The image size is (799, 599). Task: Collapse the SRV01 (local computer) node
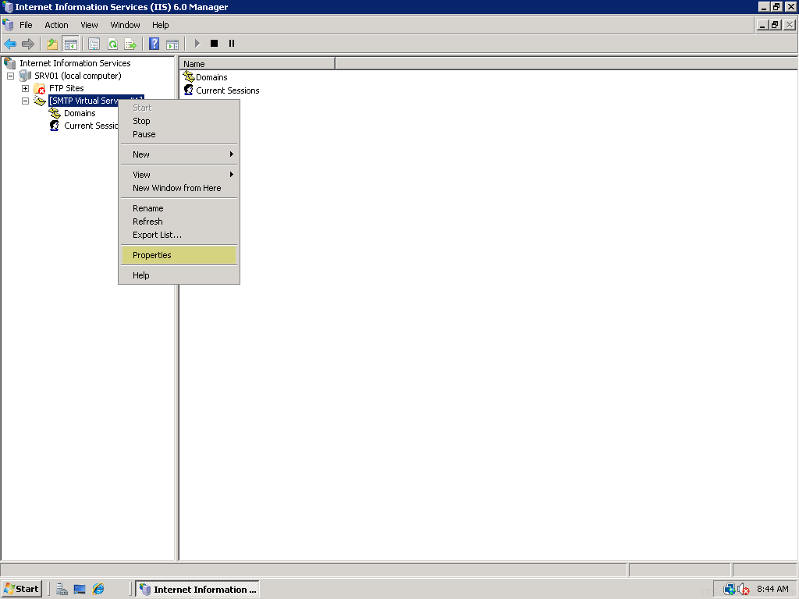[11, 76]
